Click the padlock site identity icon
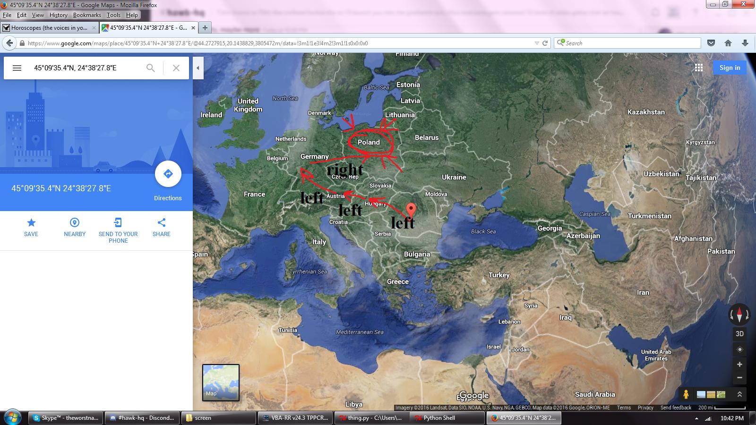The image size is (756, 425). coord(22,43)
